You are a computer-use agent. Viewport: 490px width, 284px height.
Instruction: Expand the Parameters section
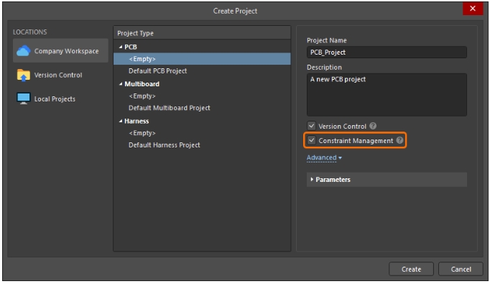coord(387,180)
